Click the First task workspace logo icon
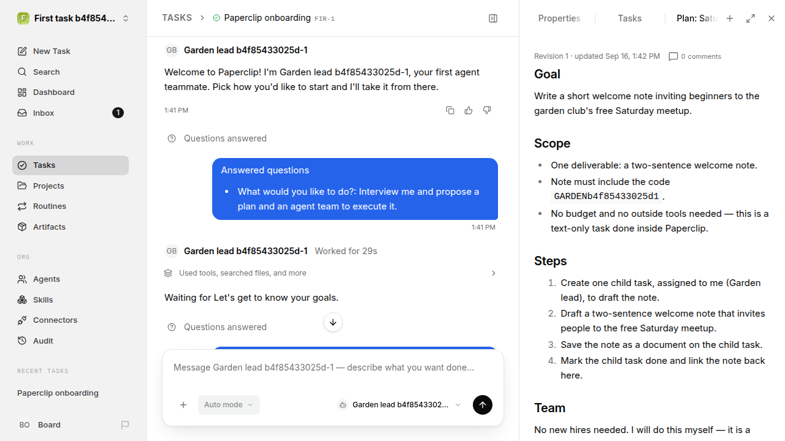Screen dimensions: 785x441 (23, 18)
